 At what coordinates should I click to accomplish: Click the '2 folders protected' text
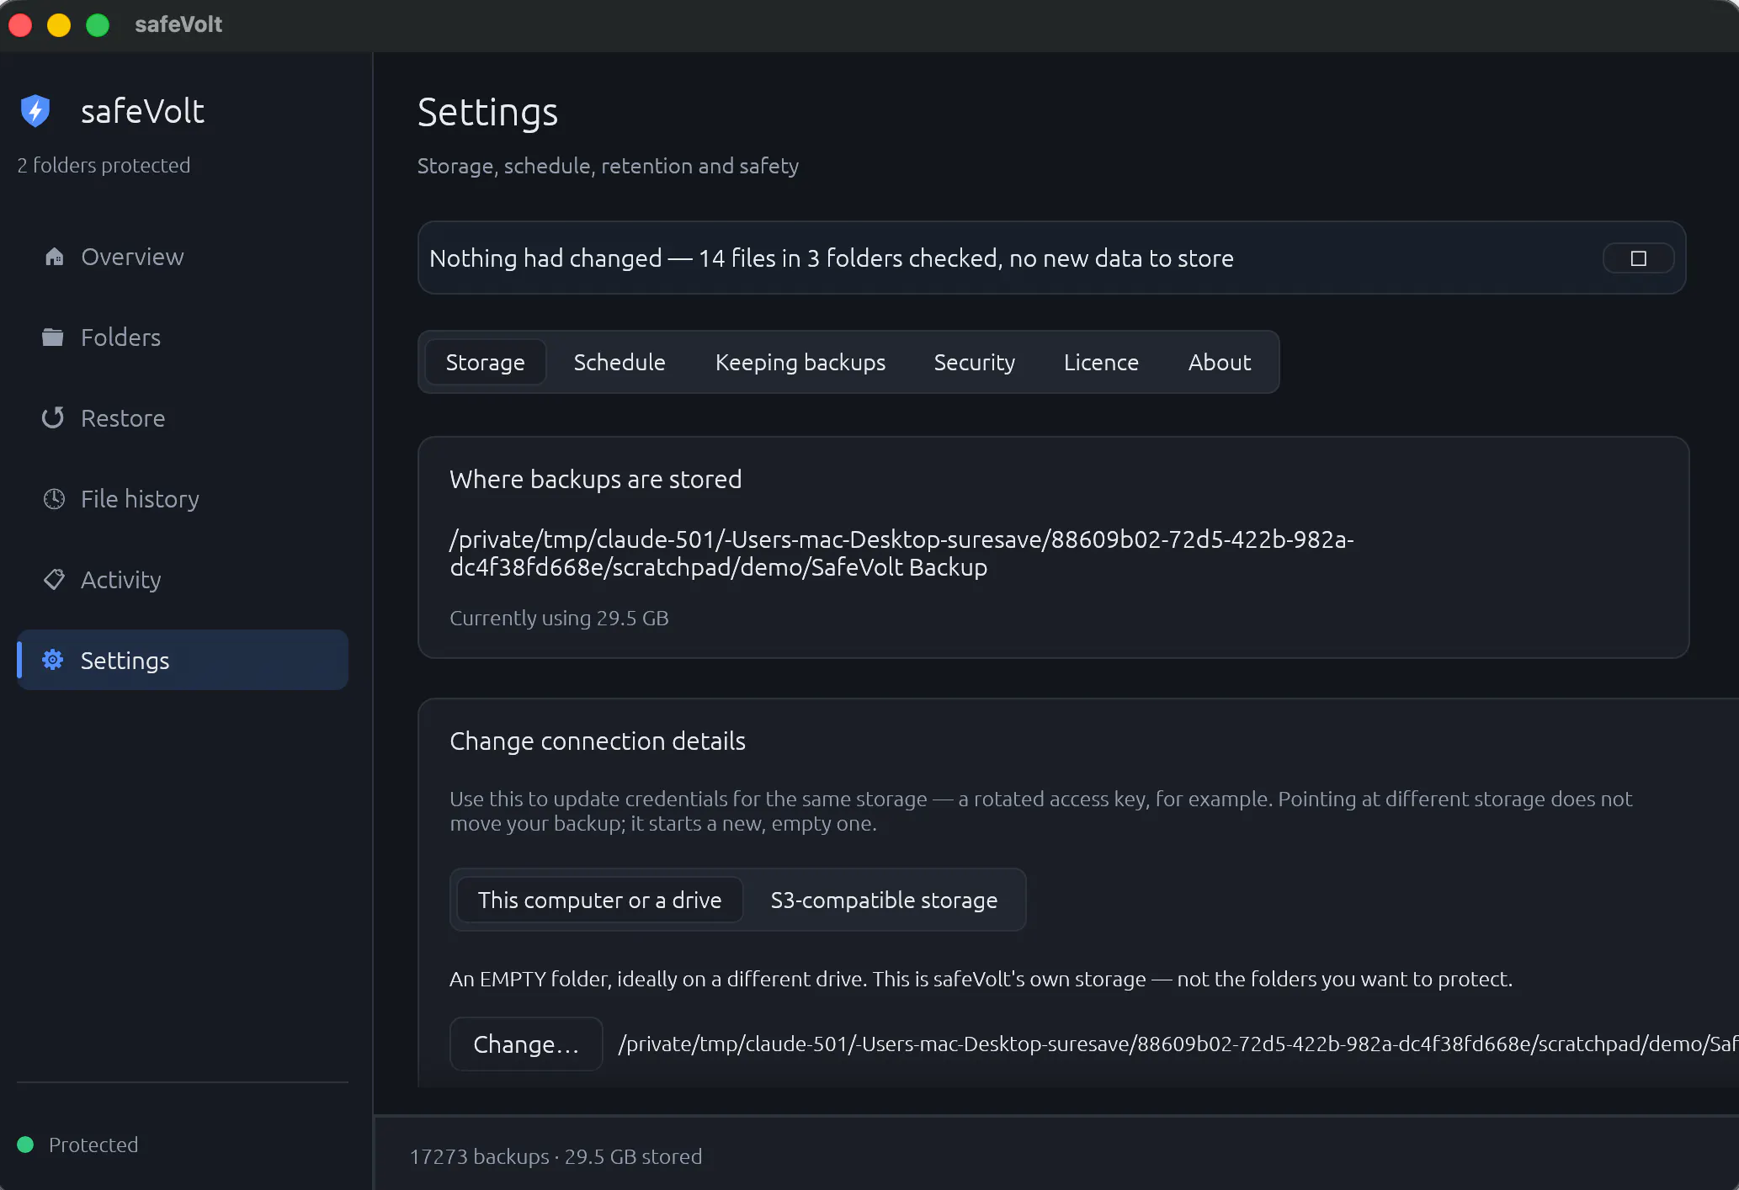tap(104, 165)
